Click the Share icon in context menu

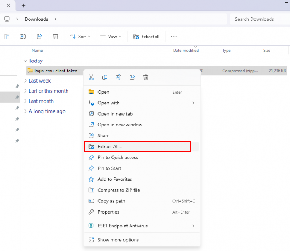coord(132,77)
